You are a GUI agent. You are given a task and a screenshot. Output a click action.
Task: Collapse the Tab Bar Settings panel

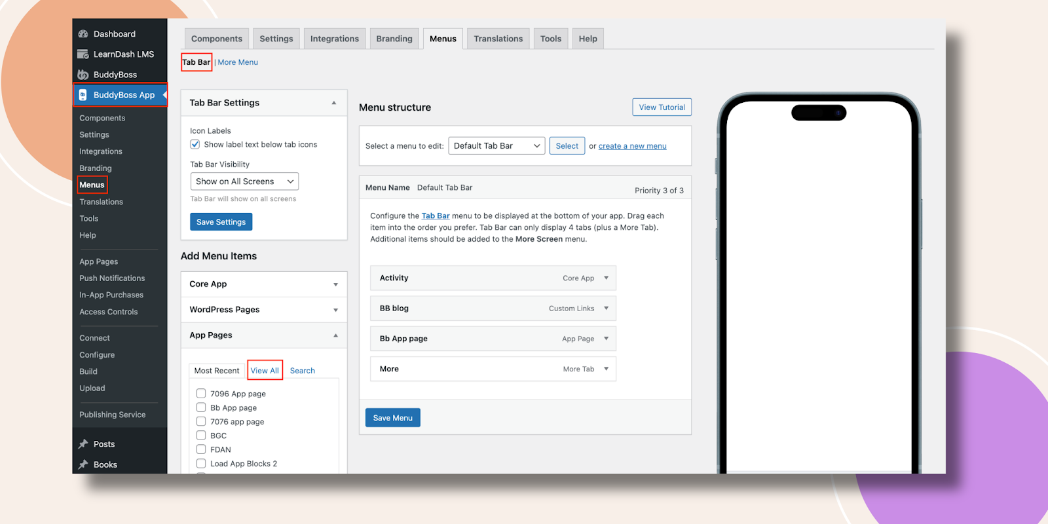click(x=334, y=103)
